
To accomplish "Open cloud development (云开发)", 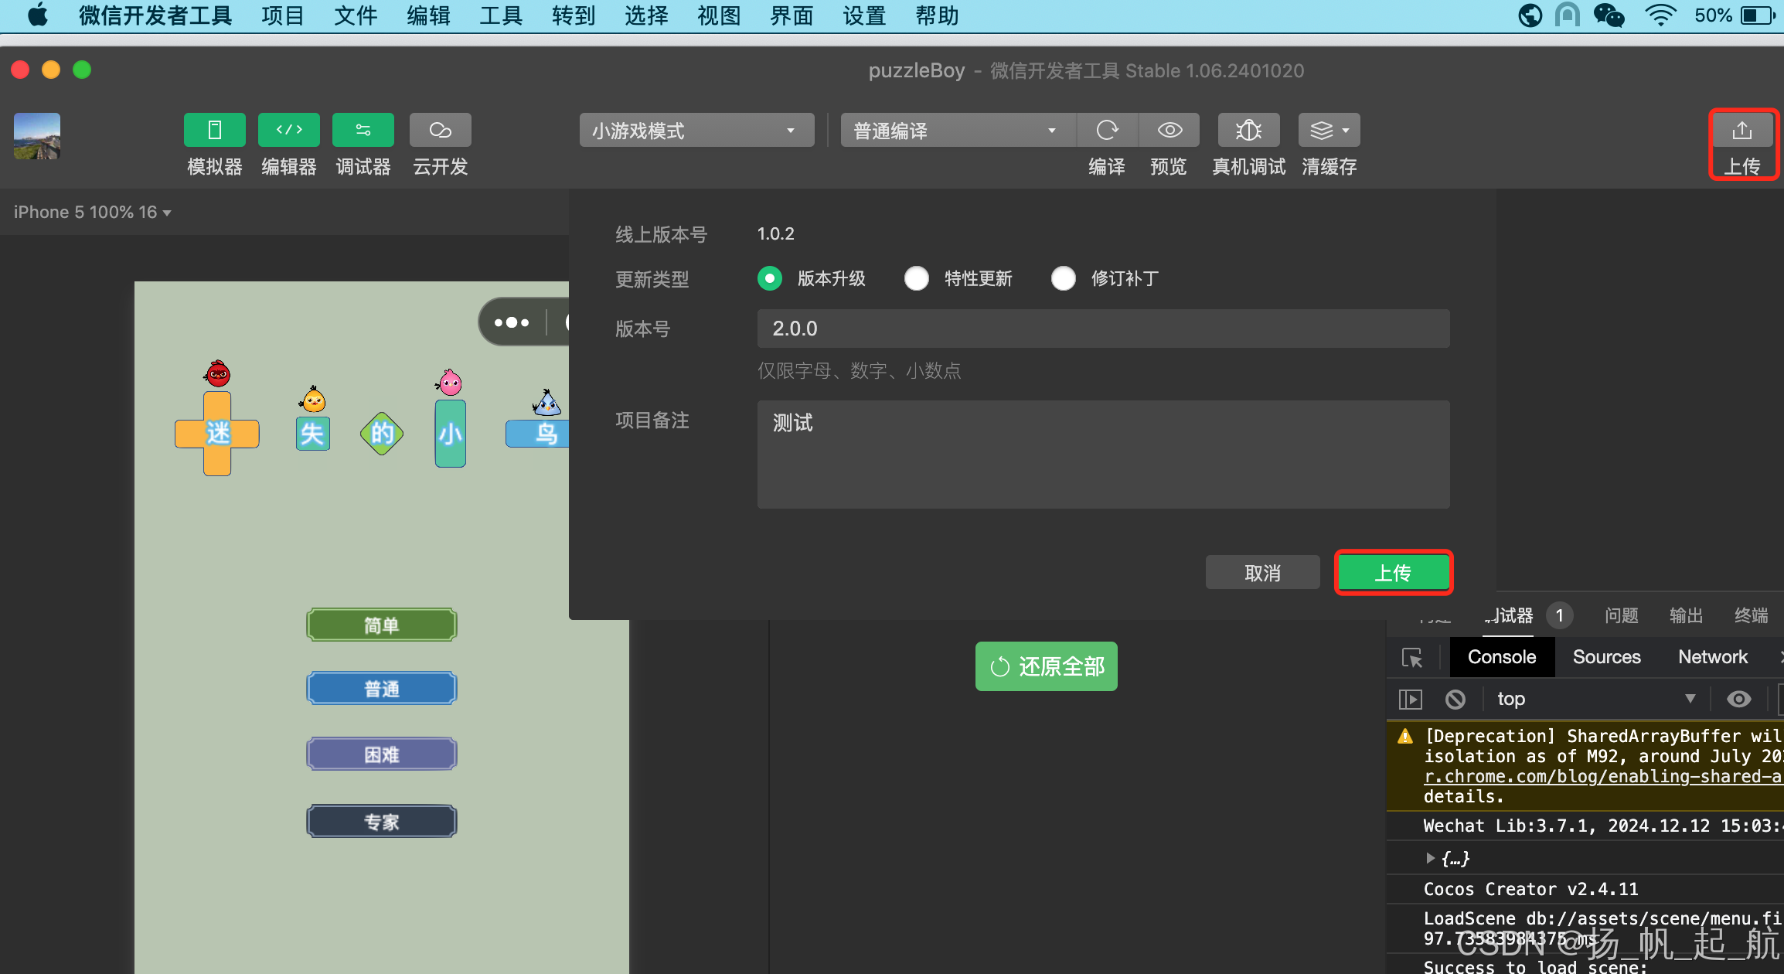I will pos(441,130).
